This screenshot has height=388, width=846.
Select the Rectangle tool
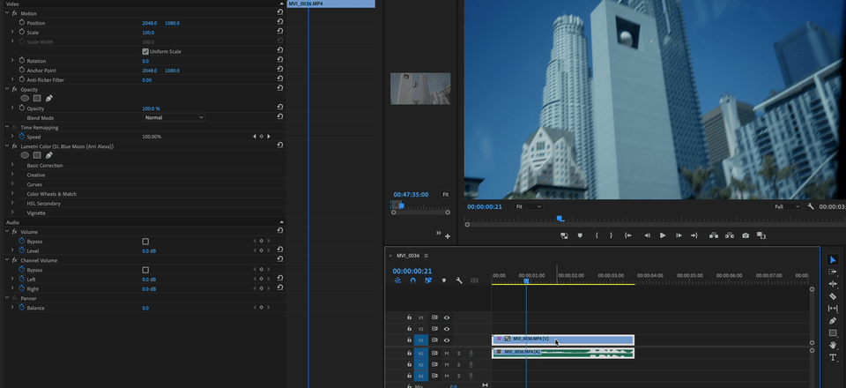coord(833,333)
